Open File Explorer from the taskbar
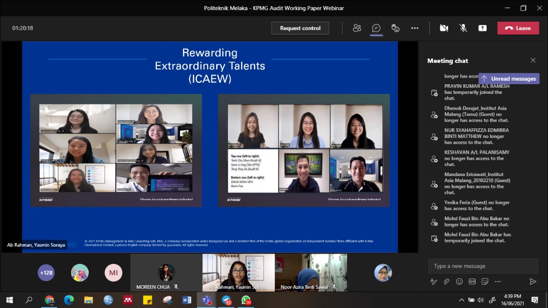This screenshot has height=308, width=548. pyautogui.click(x=88, y=300)
